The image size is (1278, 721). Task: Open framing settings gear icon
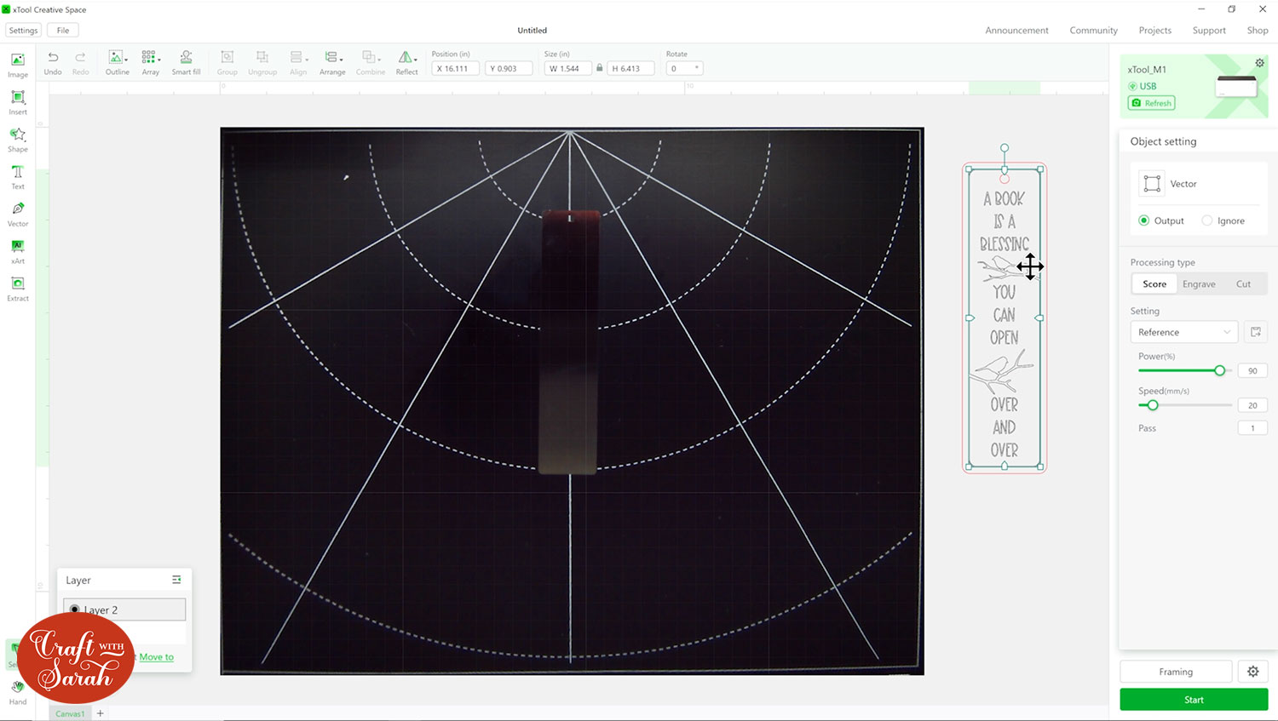click(1252, 672)
